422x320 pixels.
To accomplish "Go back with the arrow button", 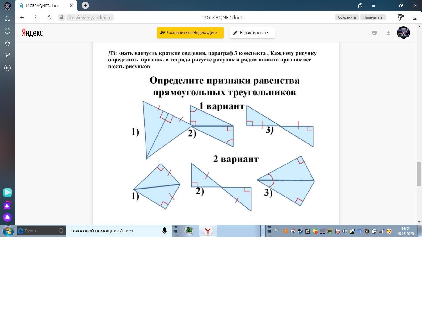I will tap(22, 18).
